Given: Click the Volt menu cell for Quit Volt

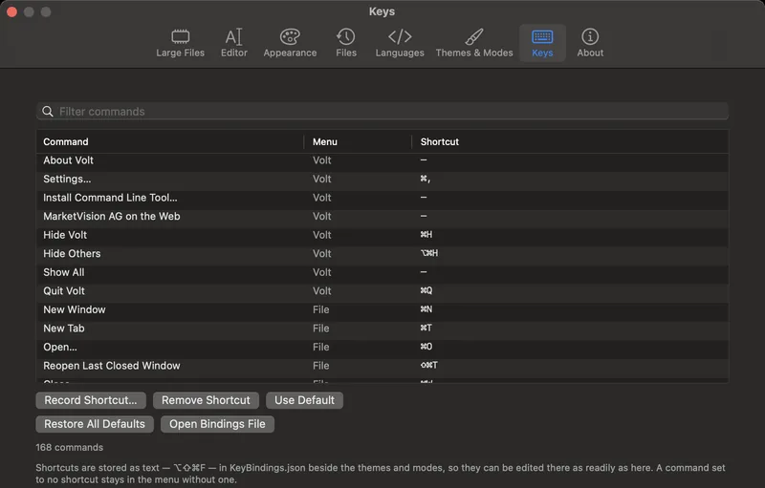Looking at the screenshot, I should point(322,291).
